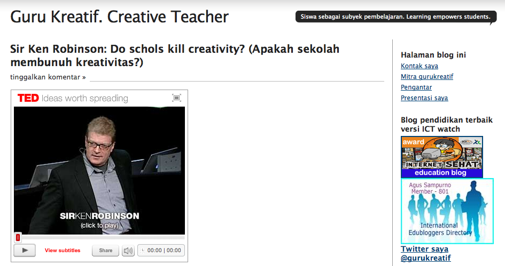Click the video progress track
The height and width of the screenshot is (266, 505).
point(103,238)
